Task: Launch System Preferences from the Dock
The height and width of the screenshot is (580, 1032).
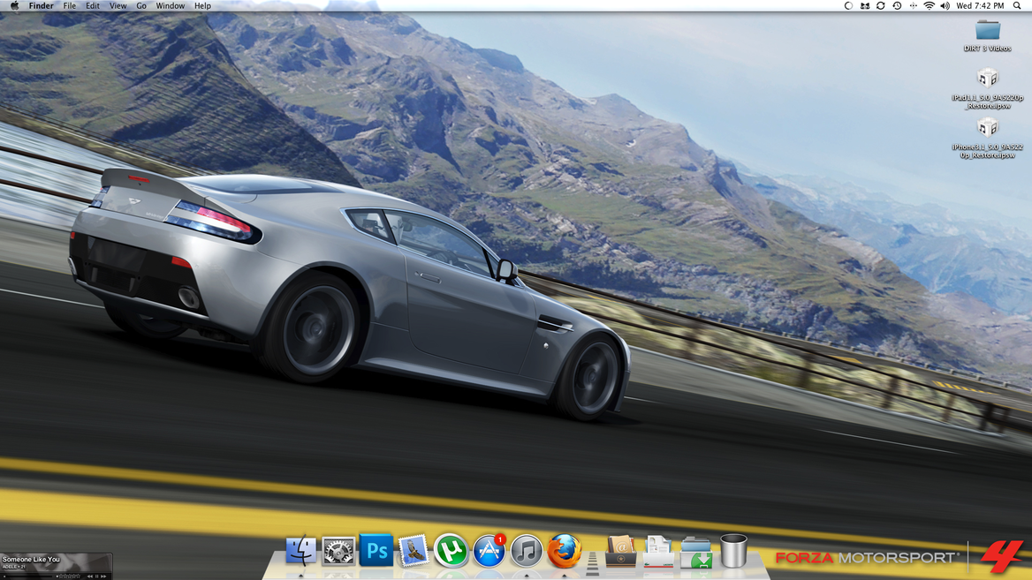Action: tap(338, 551)
